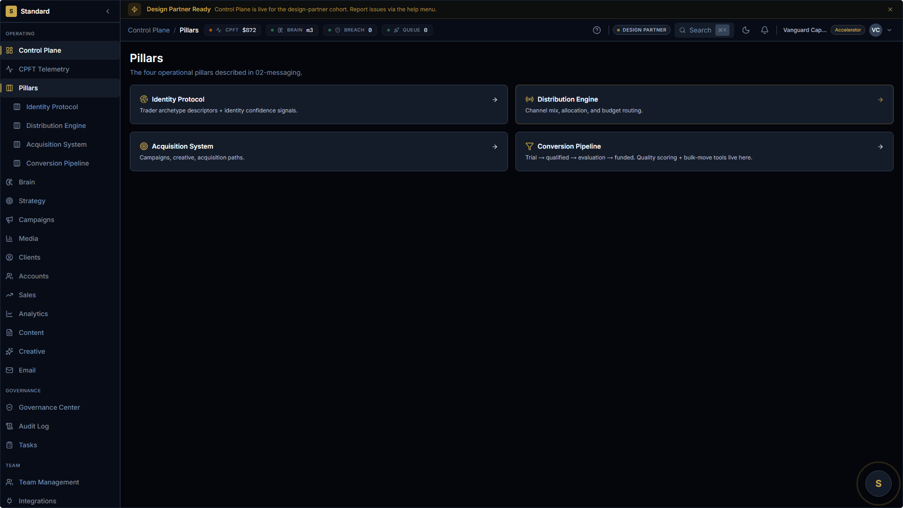Viewport: 903px width, 508px height.
Task: Click the Accounts users icon
Action: pos(9,276)
